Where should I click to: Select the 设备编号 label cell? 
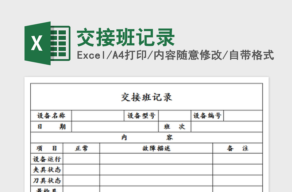pos(207,116)
